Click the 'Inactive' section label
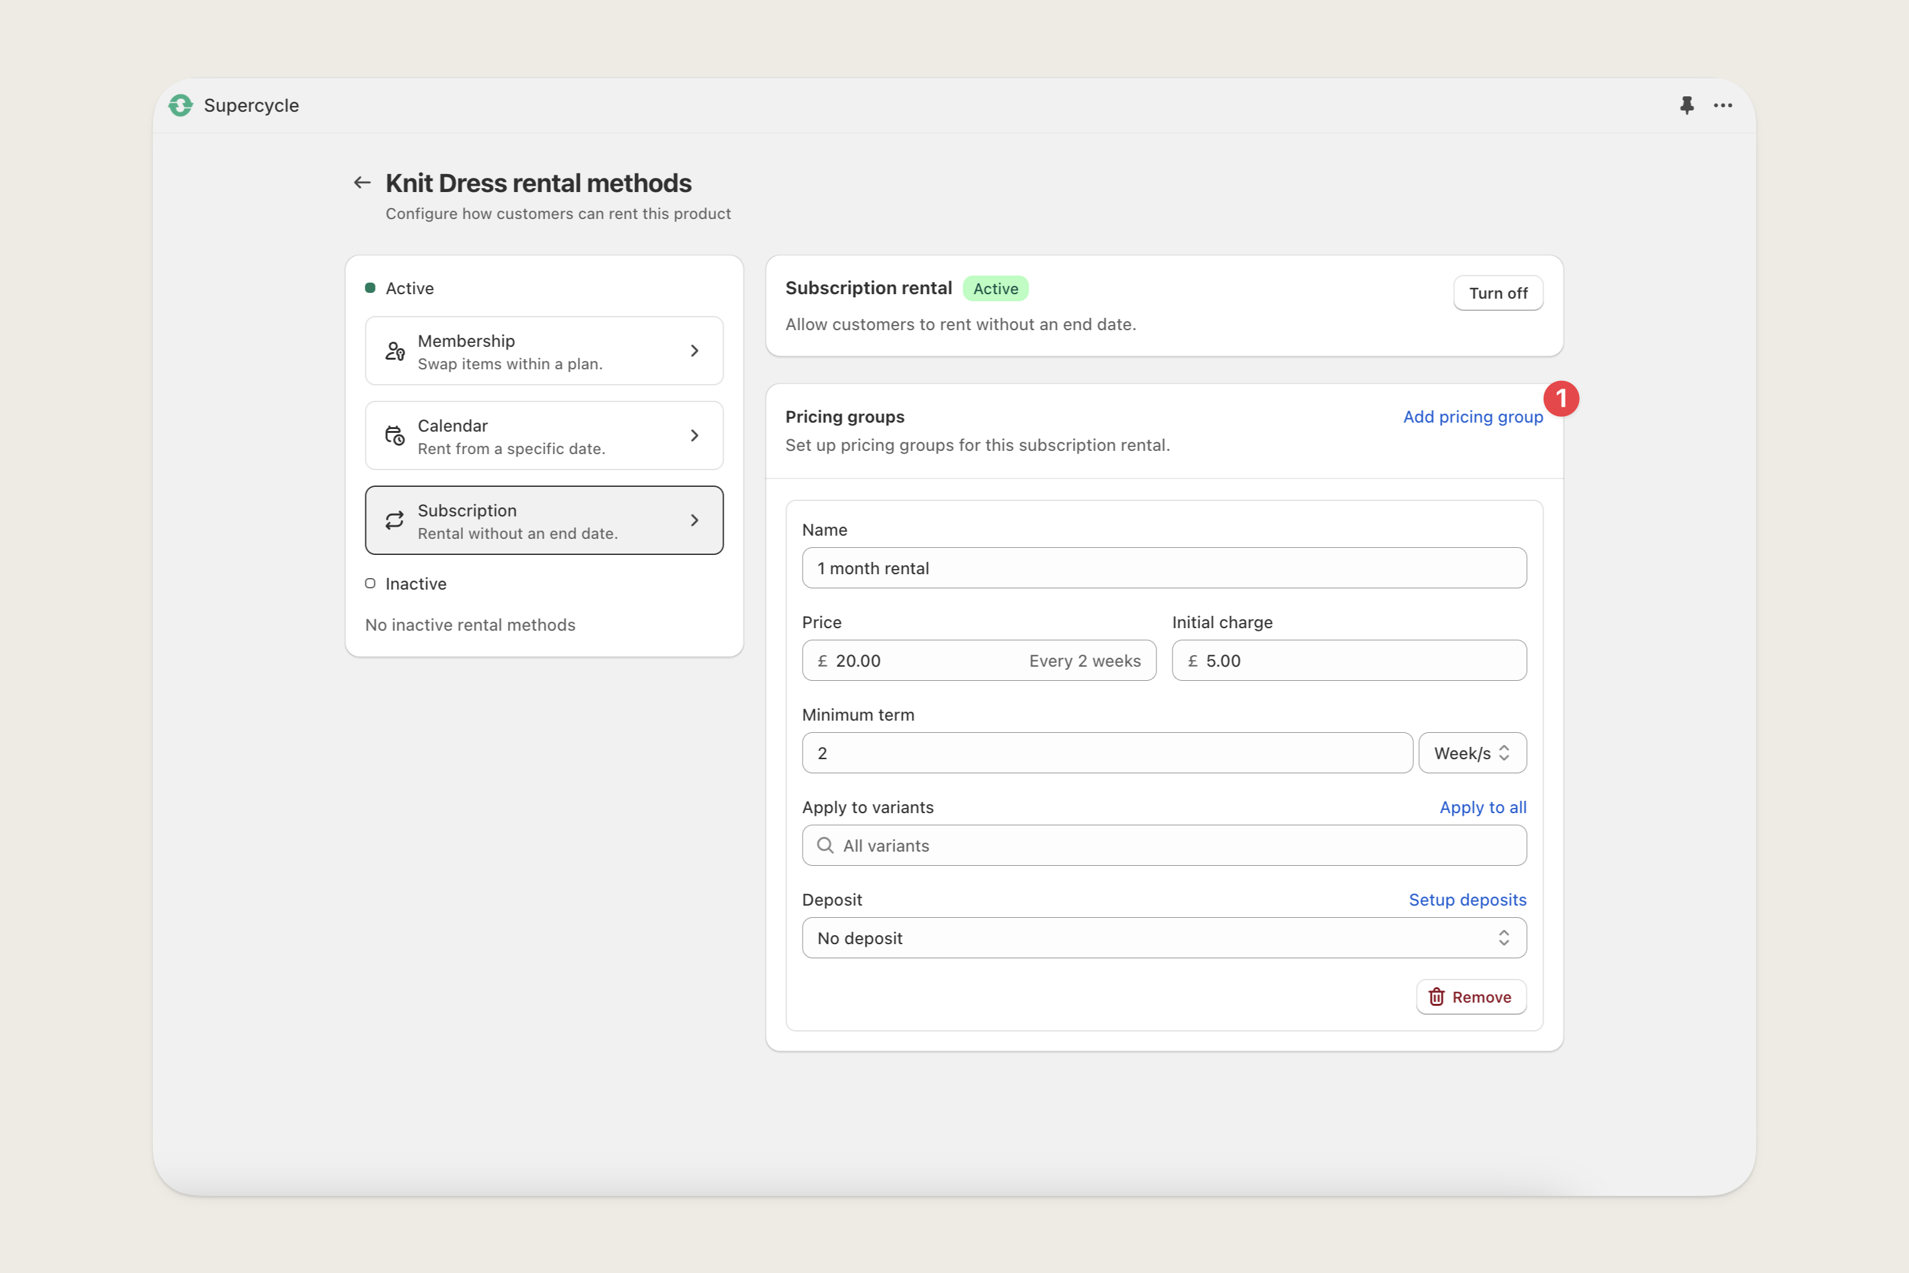The image size is (1909, 1273). (415, 584)
